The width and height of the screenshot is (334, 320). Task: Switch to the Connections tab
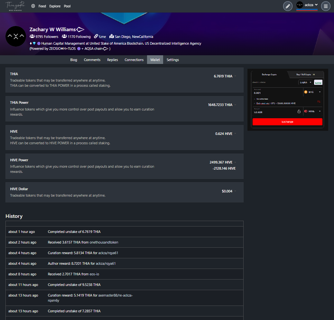click(134, 60)
